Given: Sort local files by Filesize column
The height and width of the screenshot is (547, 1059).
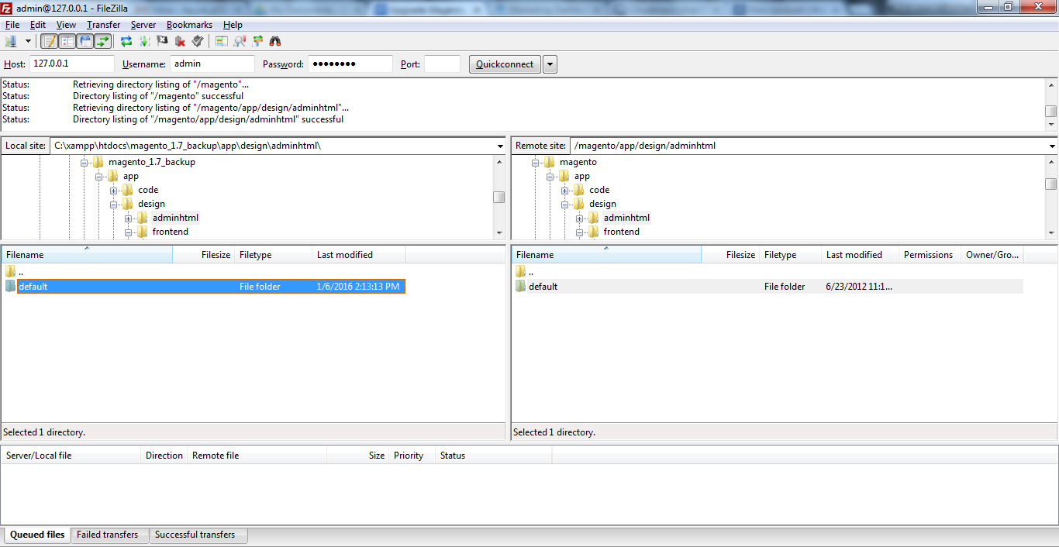Looking at the screenshot, I should click(x=204, y=255).
